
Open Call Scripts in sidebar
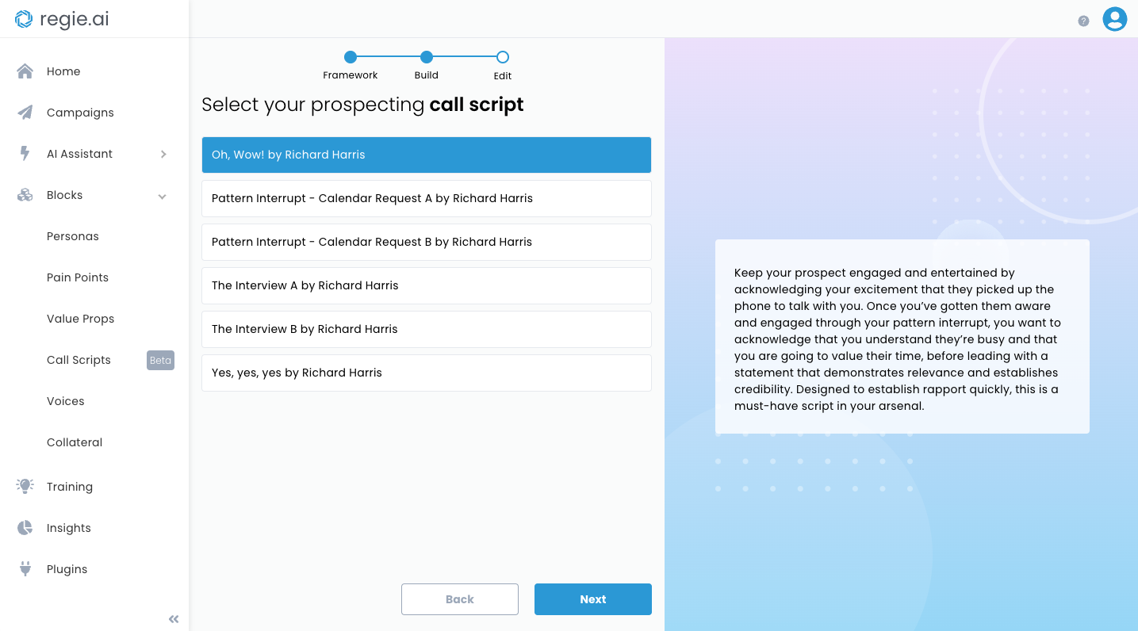click(79, 360)
